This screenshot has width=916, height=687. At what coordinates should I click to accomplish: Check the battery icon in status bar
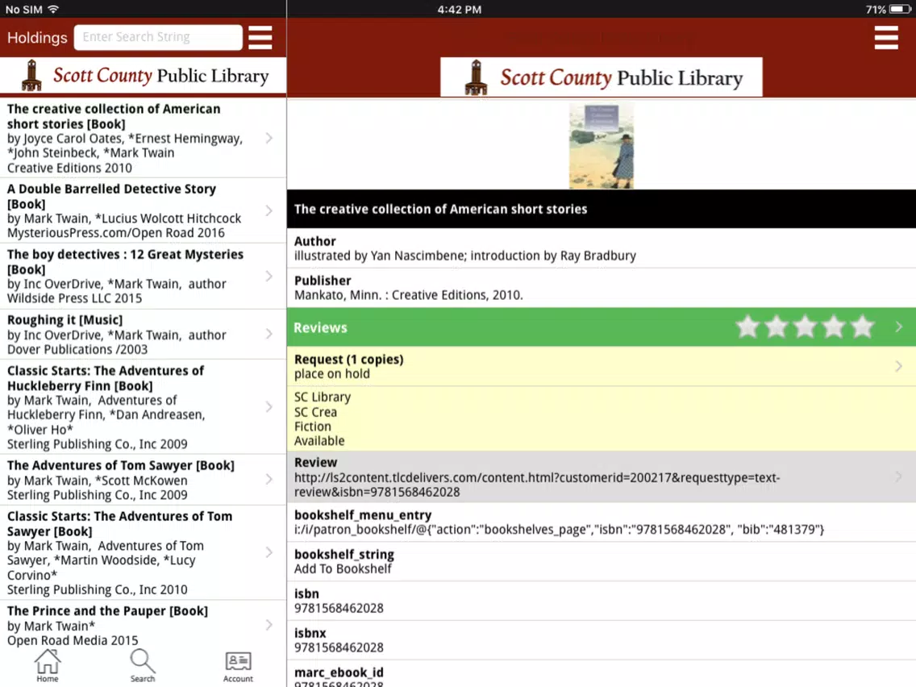tap(899, 10)
